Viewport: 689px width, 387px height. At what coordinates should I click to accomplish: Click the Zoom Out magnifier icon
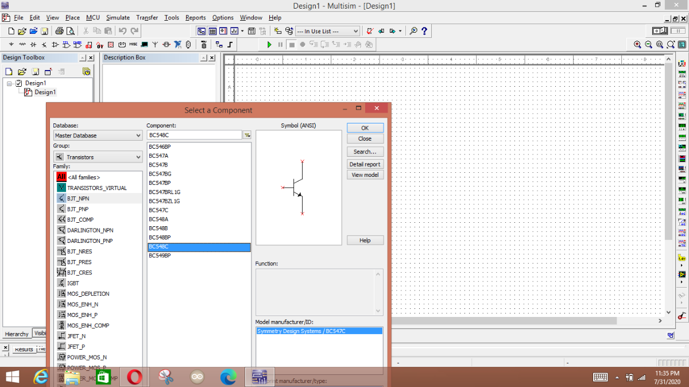(x=648, y=44)
